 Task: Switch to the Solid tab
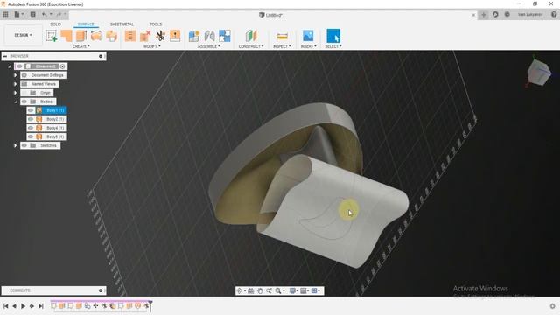coord(55,24)
